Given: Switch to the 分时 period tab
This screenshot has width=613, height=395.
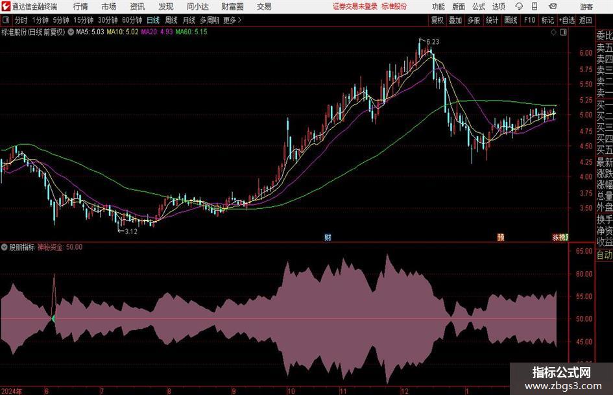Looking at the screenshot, I should pos(21,20).
